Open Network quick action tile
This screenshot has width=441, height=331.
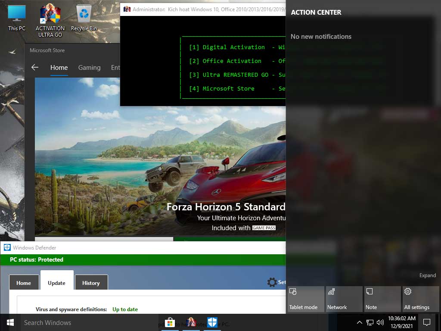344,299
